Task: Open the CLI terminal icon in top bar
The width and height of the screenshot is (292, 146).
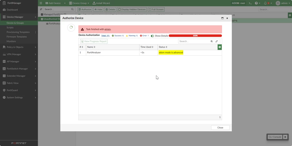Action: coord(250,3)
